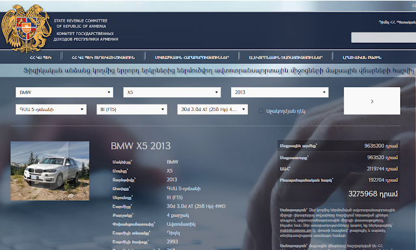Click the 963520 դրամ duty value

click(383, 157)
